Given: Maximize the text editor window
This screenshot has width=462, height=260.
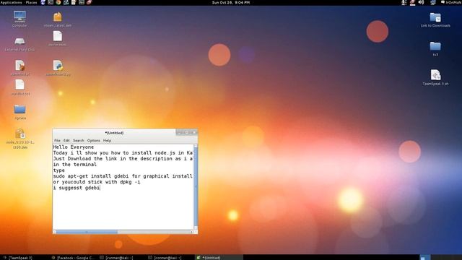Looking at the screenshot, I should point(186,133).
